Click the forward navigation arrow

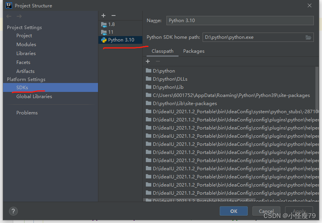tap(19, 16)
